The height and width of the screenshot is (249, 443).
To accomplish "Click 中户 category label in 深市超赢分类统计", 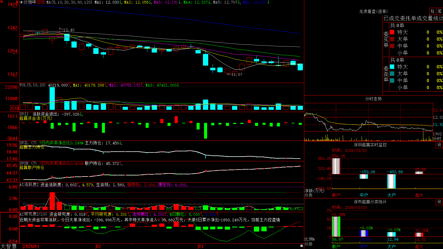I will [x=364, y=246].
